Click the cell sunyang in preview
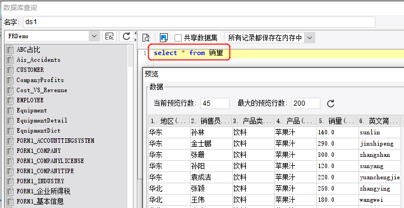This screenshot has height=208, width=404. tap(380, 166)
